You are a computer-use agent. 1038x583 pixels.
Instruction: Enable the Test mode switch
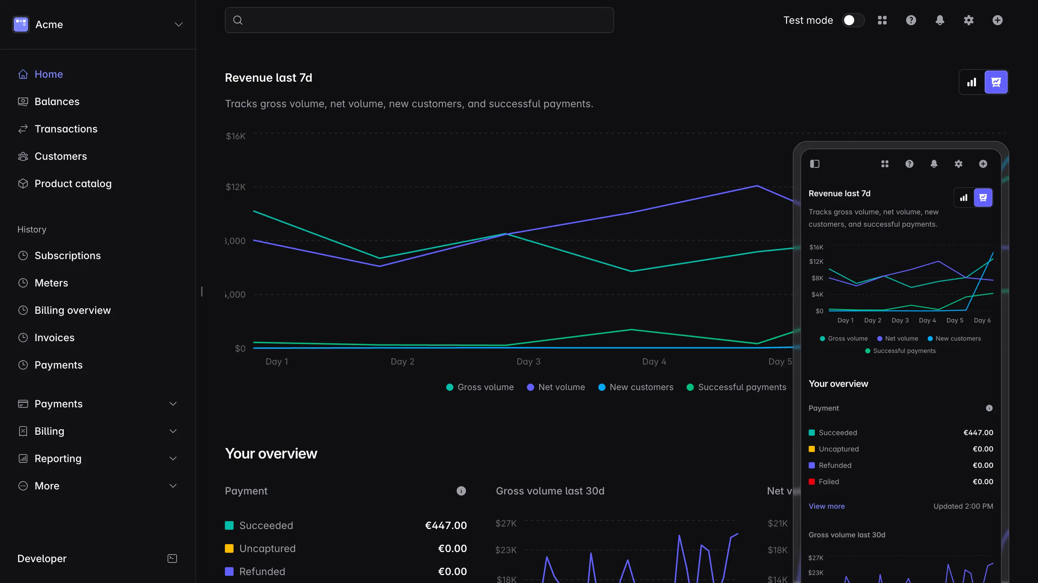853,20
